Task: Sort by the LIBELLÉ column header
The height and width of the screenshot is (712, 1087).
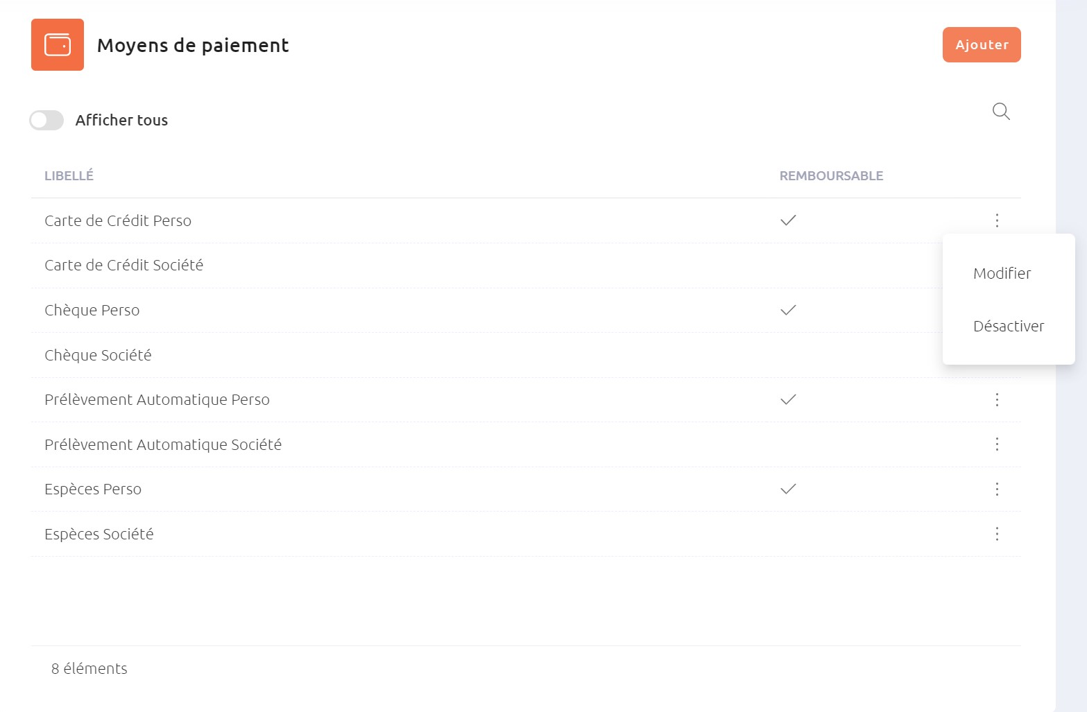Action: pos(69,176)
